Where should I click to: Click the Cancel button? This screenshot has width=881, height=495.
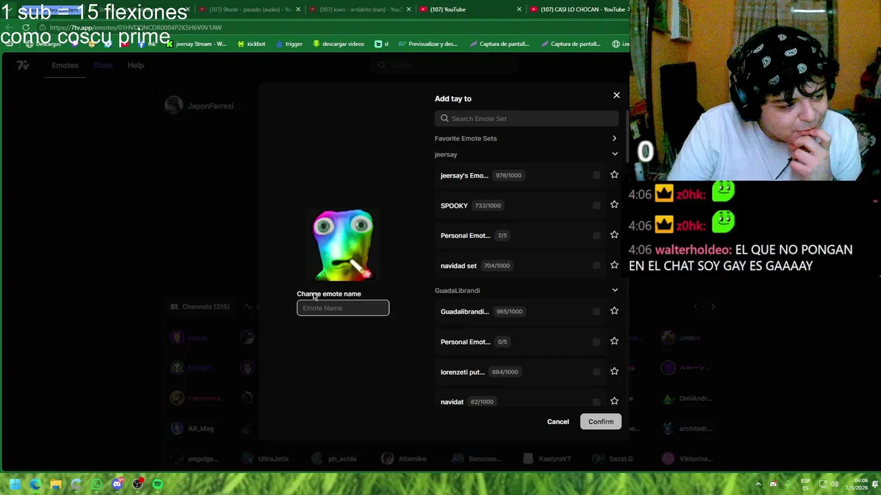[558, 421]
